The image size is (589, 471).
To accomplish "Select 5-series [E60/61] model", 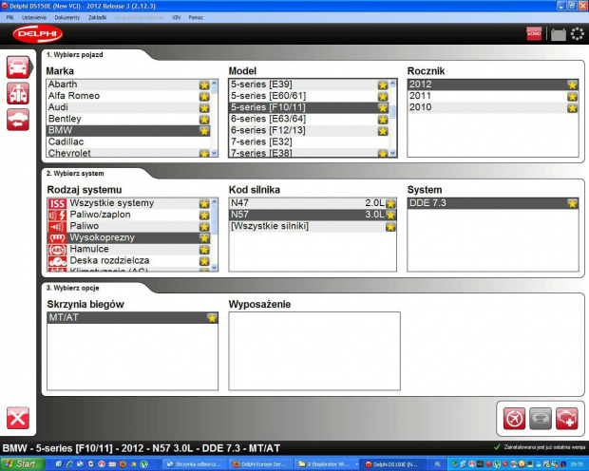I will coord(309,96).
